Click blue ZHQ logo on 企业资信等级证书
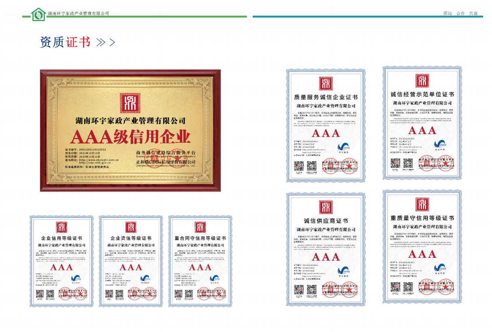Image resolution: width=492 pixels, height=332 pixels. pos(146,278)
